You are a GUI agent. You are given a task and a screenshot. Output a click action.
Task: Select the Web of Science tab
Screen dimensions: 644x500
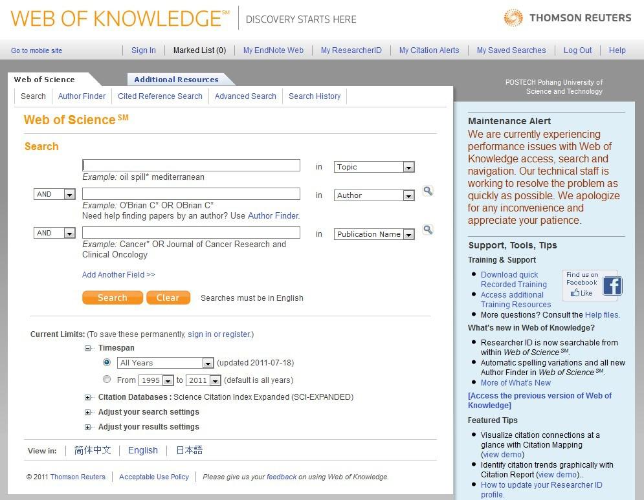click(45, 80)
